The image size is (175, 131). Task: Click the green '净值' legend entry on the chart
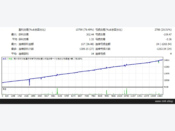coord(10,59)
